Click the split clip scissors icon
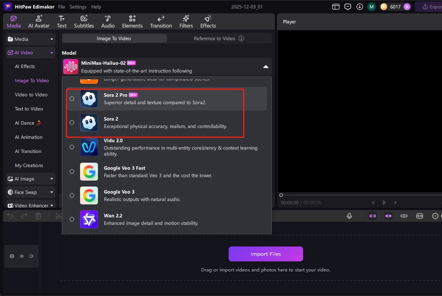Screen dimensions: 442x296 58,216
